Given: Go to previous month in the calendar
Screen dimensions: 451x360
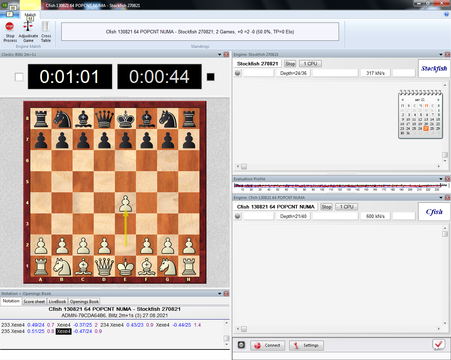Looking at the screenshot, I should (x=402, y=100).
